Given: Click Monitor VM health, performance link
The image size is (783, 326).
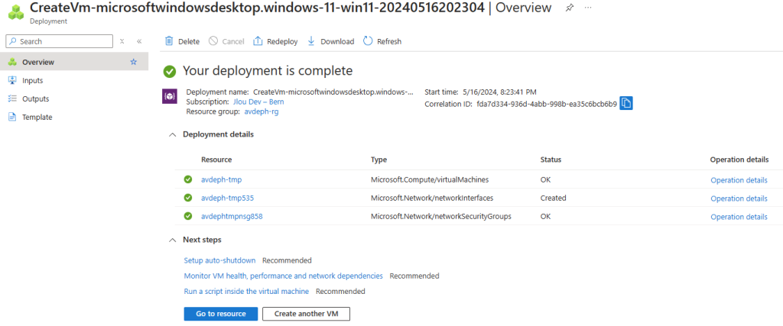Looking at the screenshot, I should [283, 276].
